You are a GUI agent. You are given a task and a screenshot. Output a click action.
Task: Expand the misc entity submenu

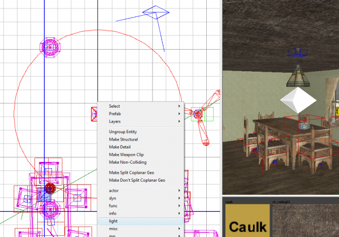(x=141, y=229)
